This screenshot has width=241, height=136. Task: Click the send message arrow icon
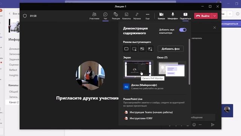[213, 125]
